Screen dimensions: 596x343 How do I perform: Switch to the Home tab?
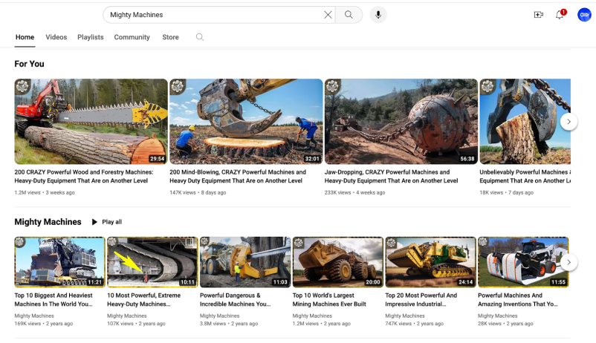coord(25,37)
